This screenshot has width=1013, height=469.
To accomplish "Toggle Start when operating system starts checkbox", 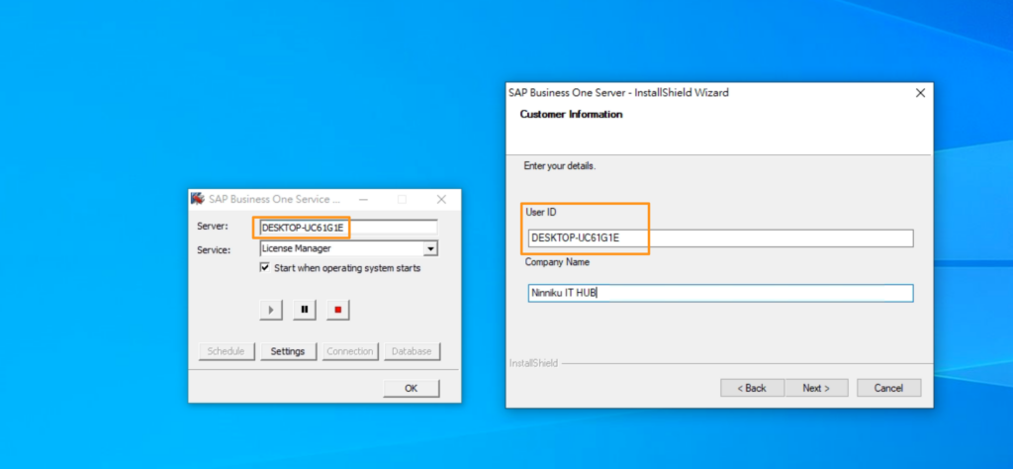I will 264,267.
